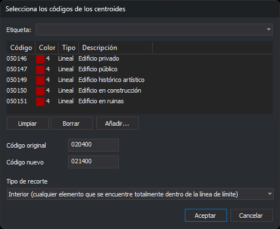This screenshot has height=229, width=280.
Task: Select Edificio en ruinas description
Action: tap(101, 101)
